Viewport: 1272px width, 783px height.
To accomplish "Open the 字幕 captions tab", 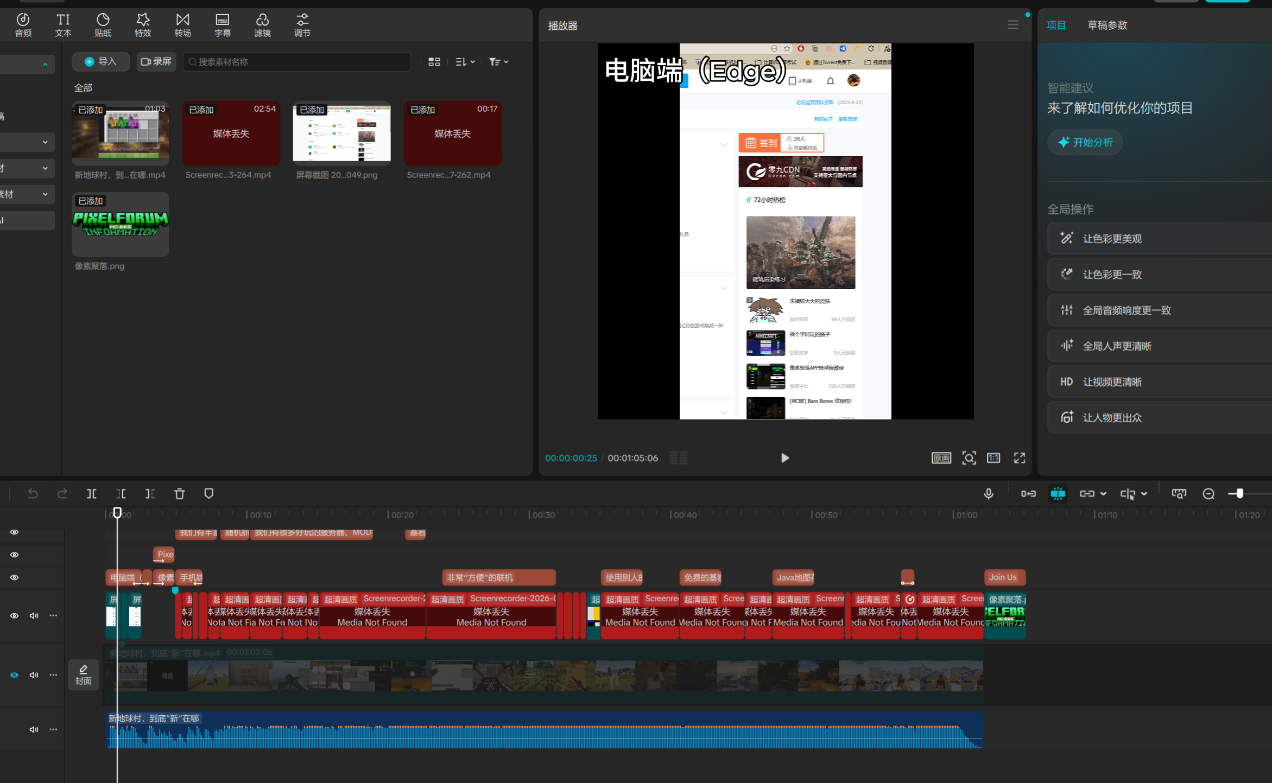I will tap(222, 25).
